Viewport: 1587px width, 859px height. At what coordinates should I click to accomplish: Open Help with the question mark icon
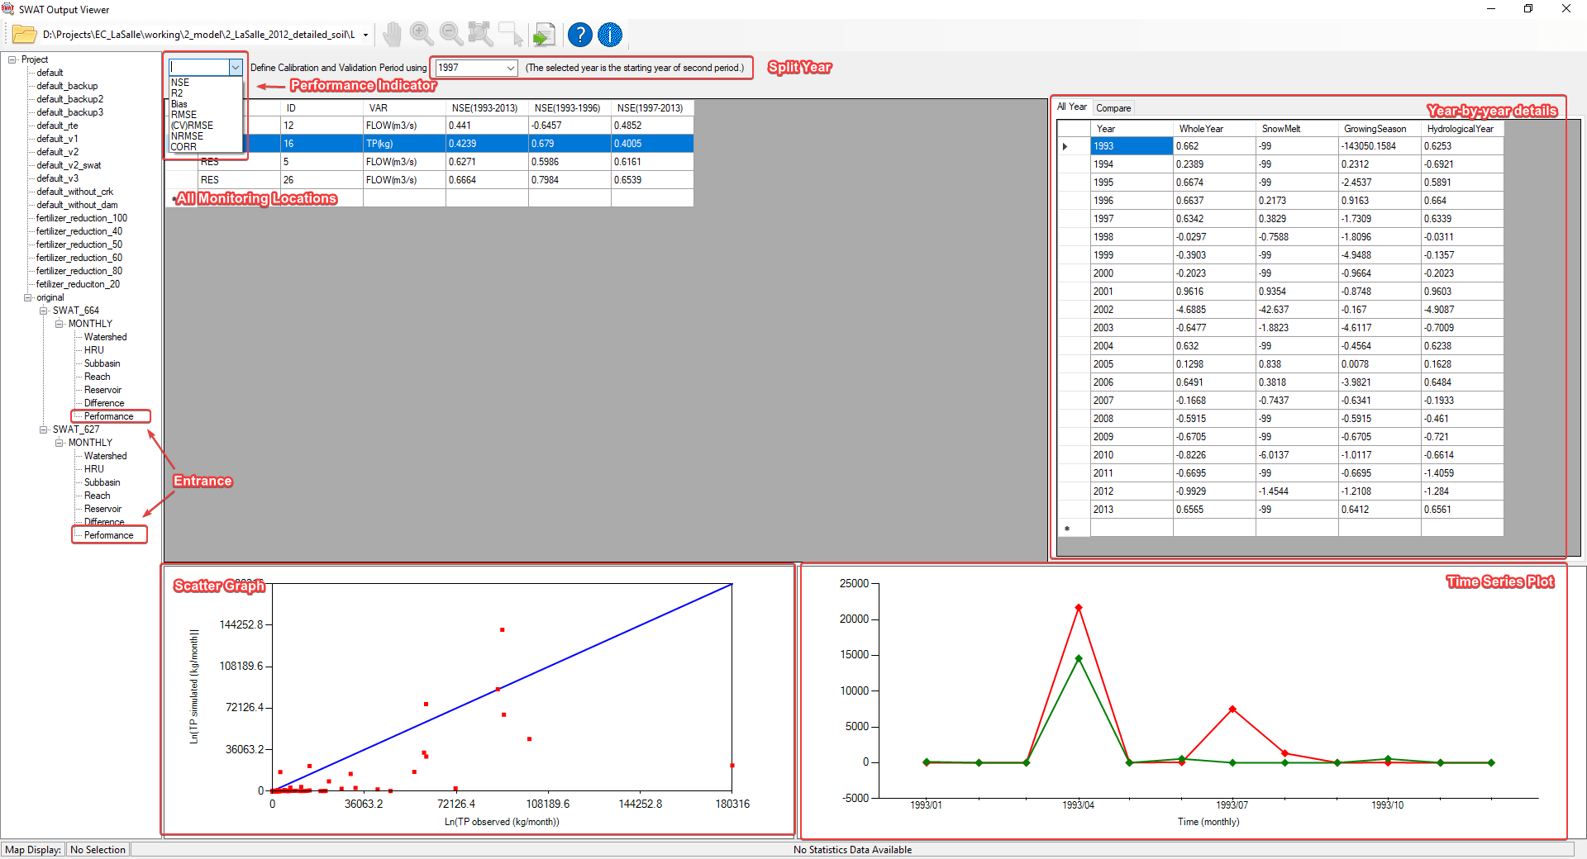point(580,35)
